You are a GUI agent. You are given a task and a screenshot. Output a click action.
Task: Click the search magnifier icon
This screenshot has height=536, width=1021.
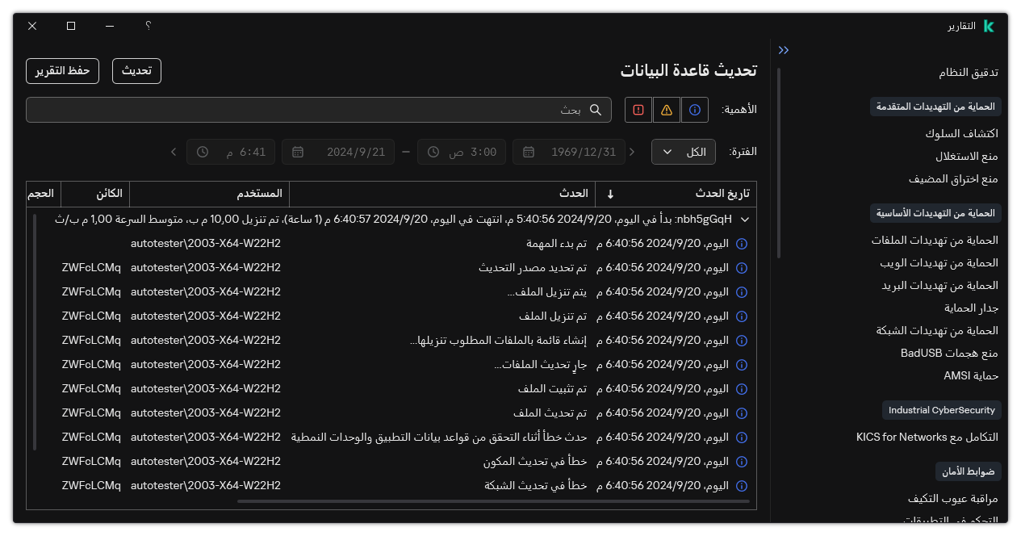(596, 110)
